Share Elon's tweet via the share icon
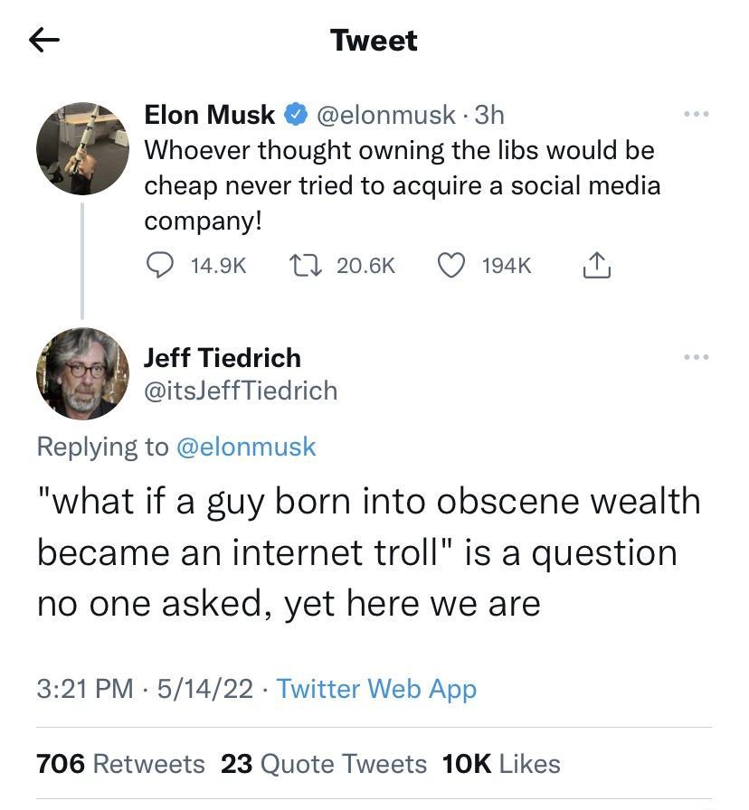 [597, 265]
